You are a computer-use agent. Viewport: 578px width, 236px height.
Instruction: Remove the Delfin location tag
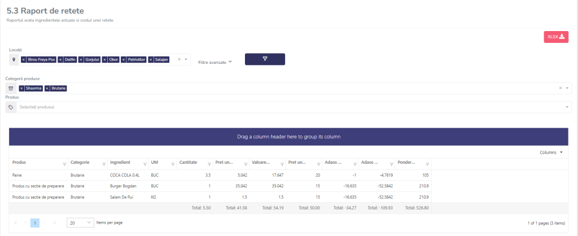[x=60, y=59]
